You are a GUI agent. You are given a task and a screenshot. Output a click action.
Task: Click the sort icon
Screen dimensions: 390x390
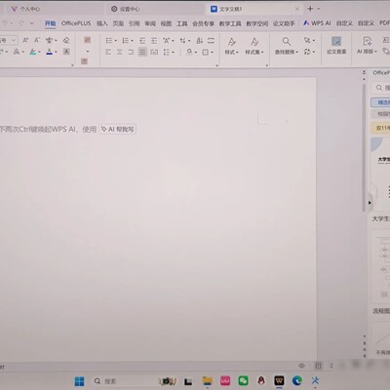[199, 41]
